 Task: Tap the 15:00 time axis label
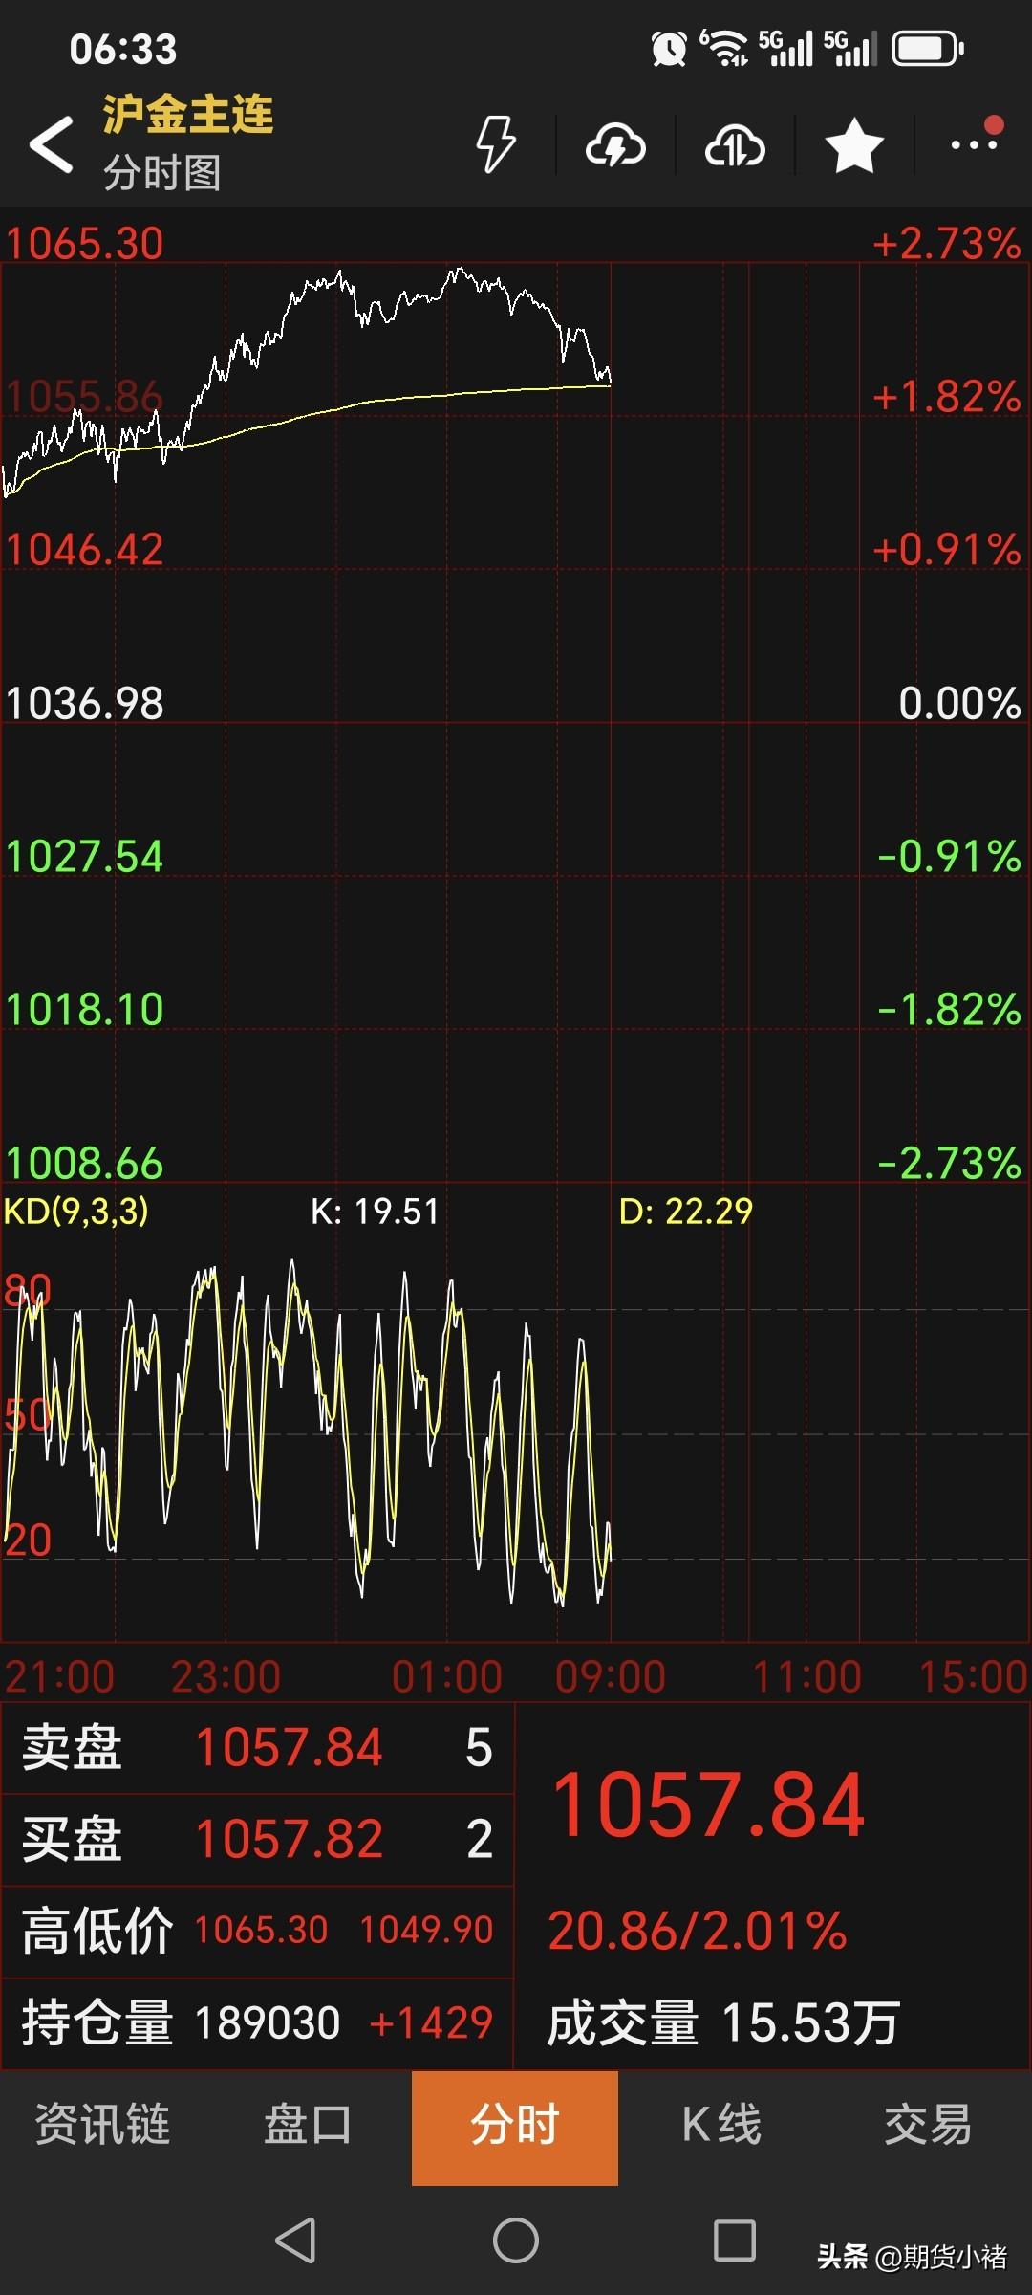tap(973, 1677)
